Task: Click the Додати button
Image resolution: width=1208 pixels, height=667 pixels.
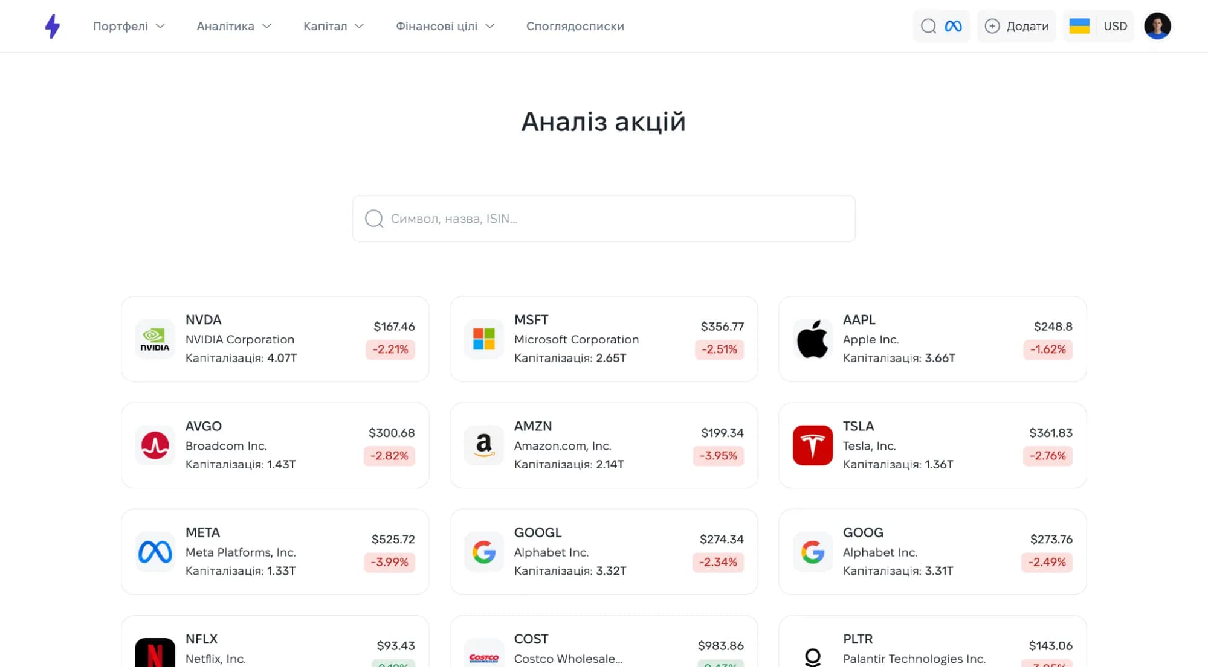Action: click(1016, 26)
